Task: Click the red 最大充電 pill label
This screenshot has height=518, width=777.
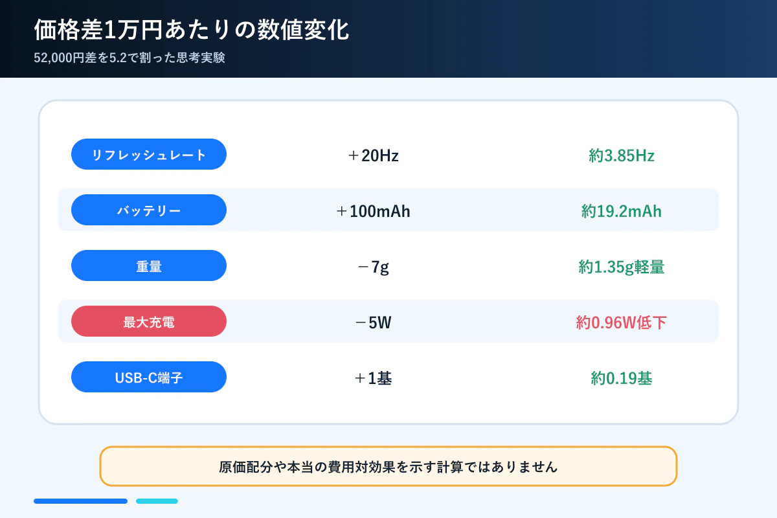Action: coord(149,321)
